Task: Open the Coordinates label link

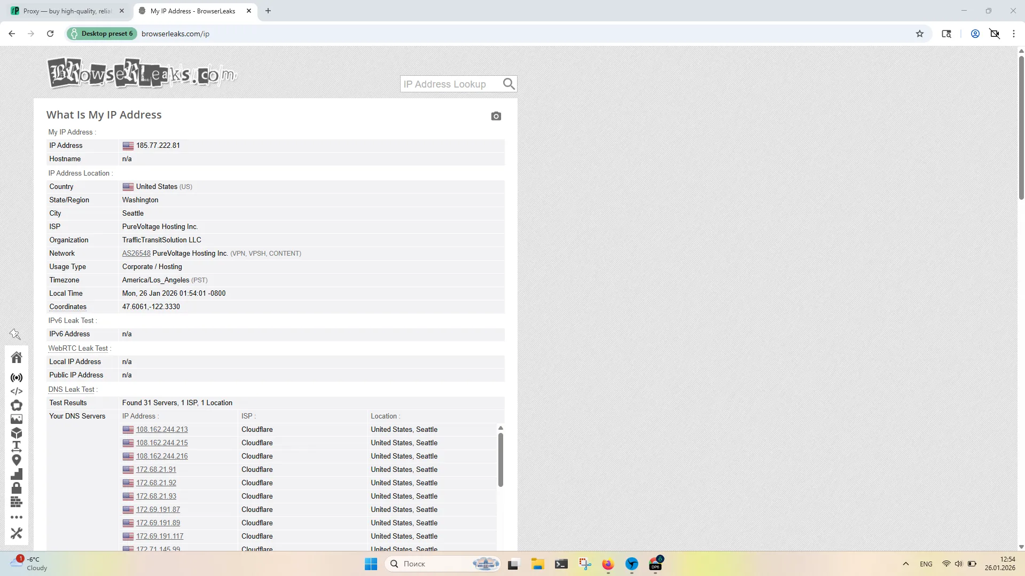Action: 68,307
